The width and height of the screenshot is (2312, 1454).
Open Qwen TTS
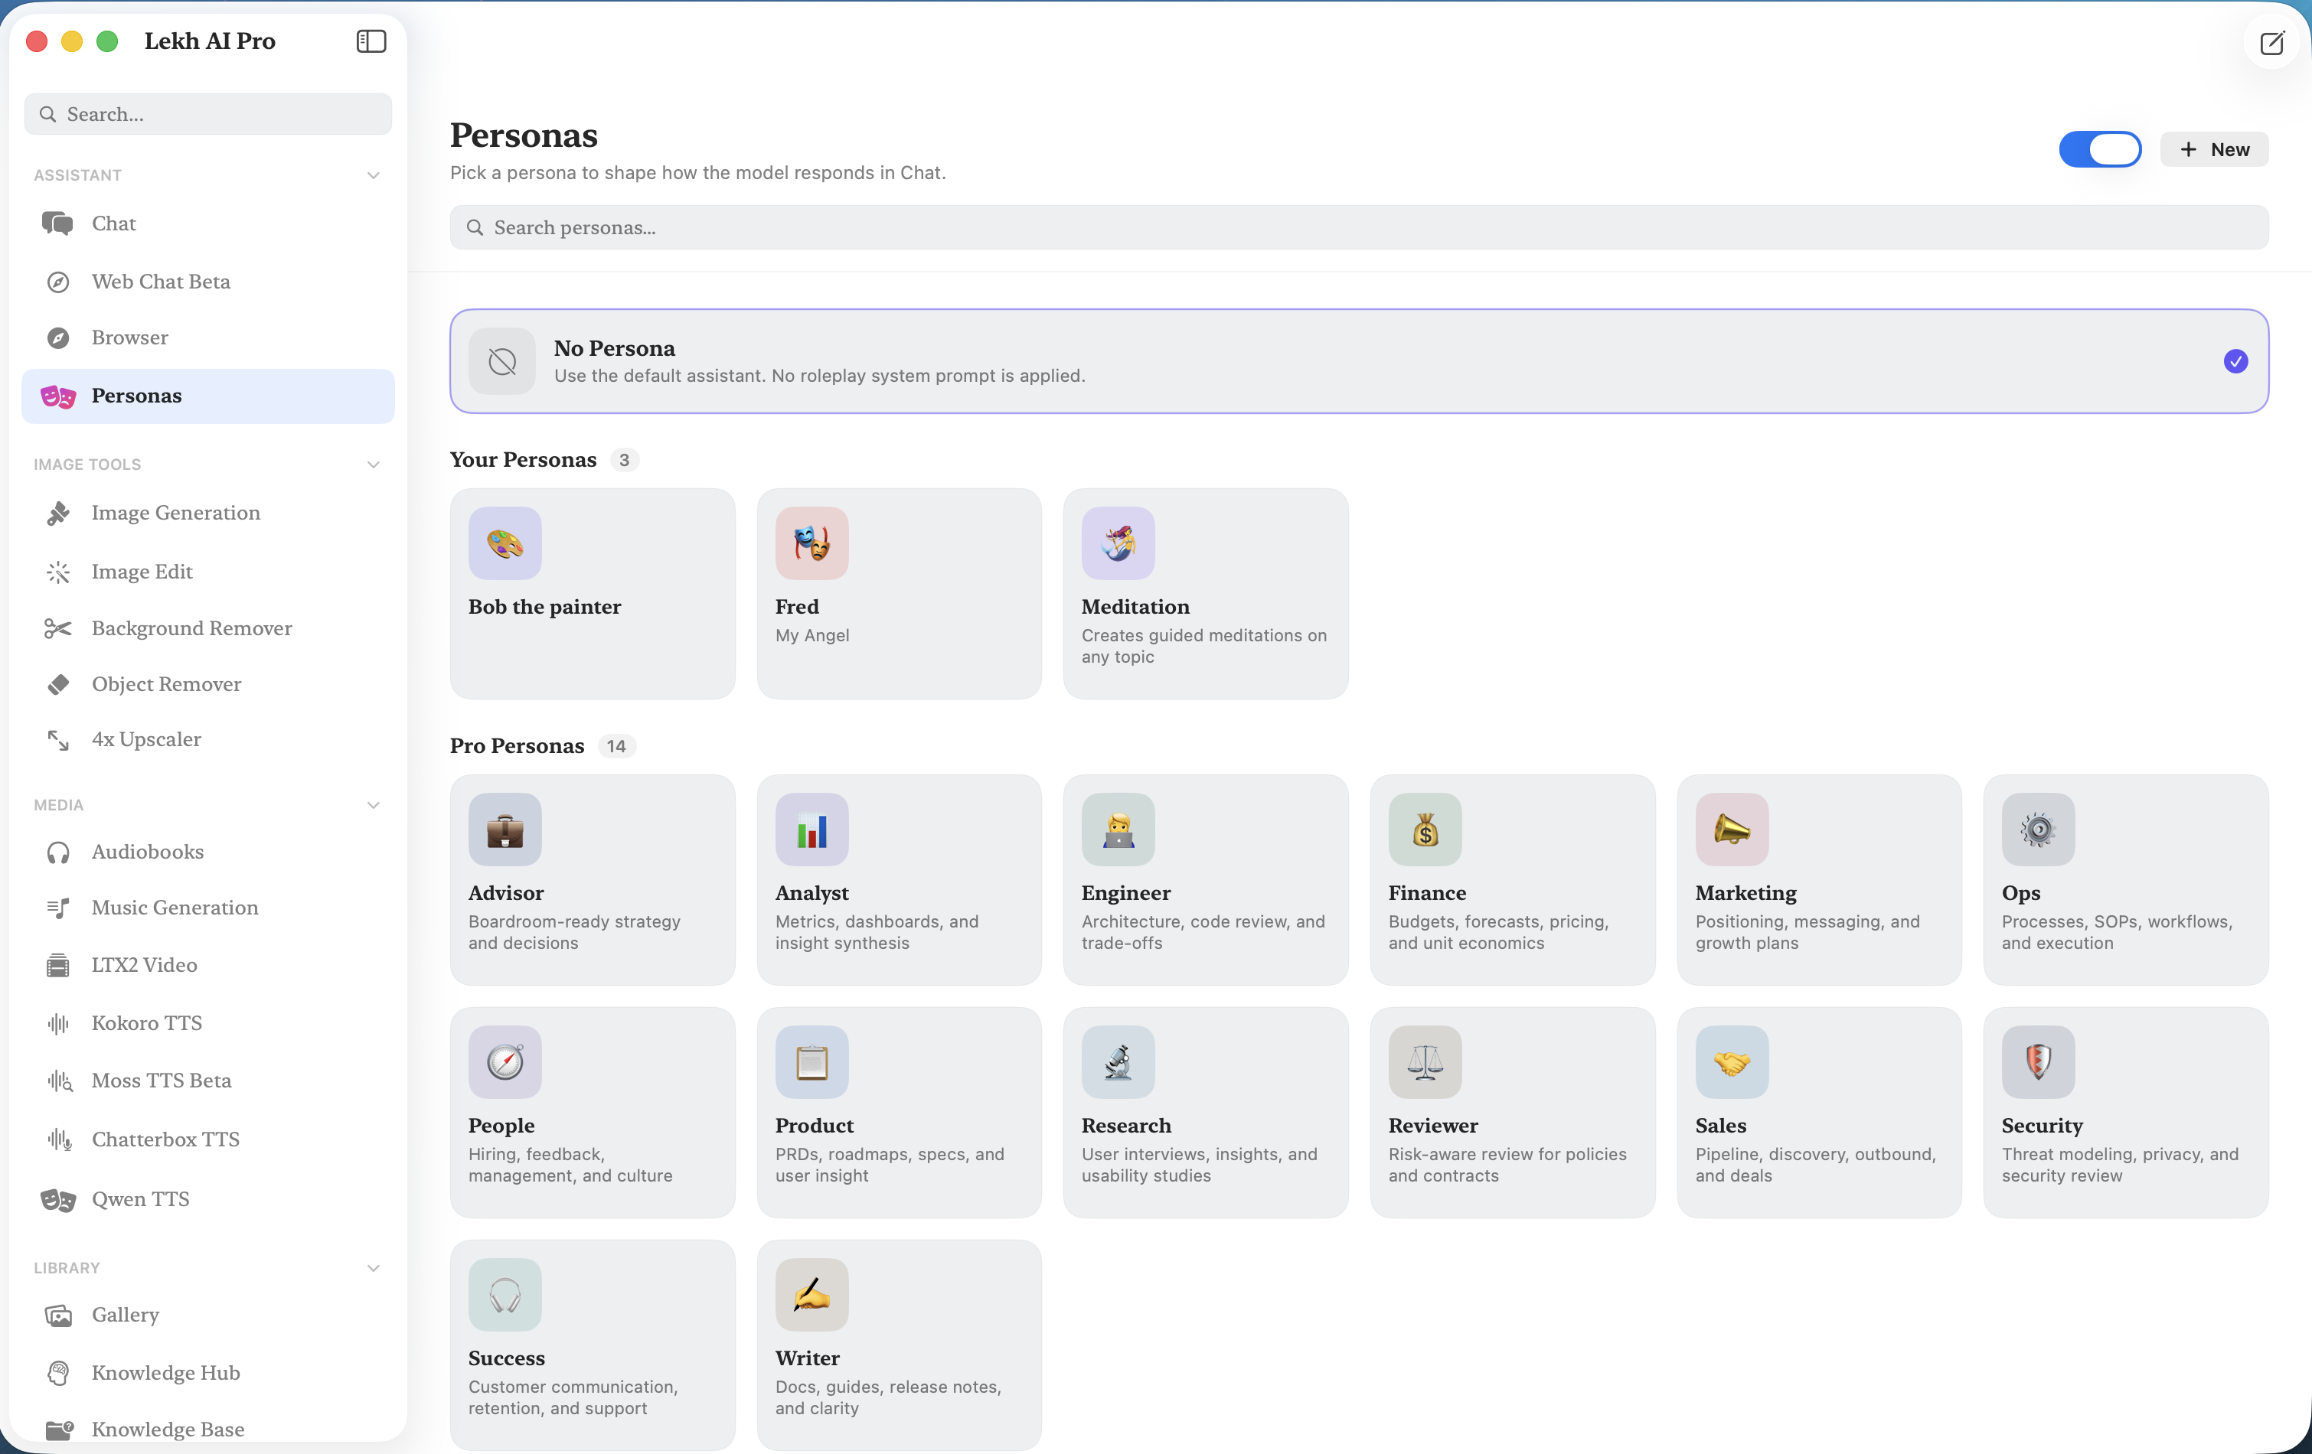[x=207, y=1200]
